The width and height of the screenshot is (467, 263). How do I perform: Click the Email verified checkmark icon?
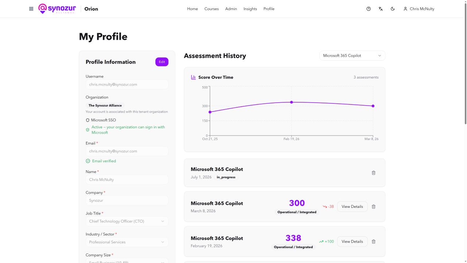[88, 161]
